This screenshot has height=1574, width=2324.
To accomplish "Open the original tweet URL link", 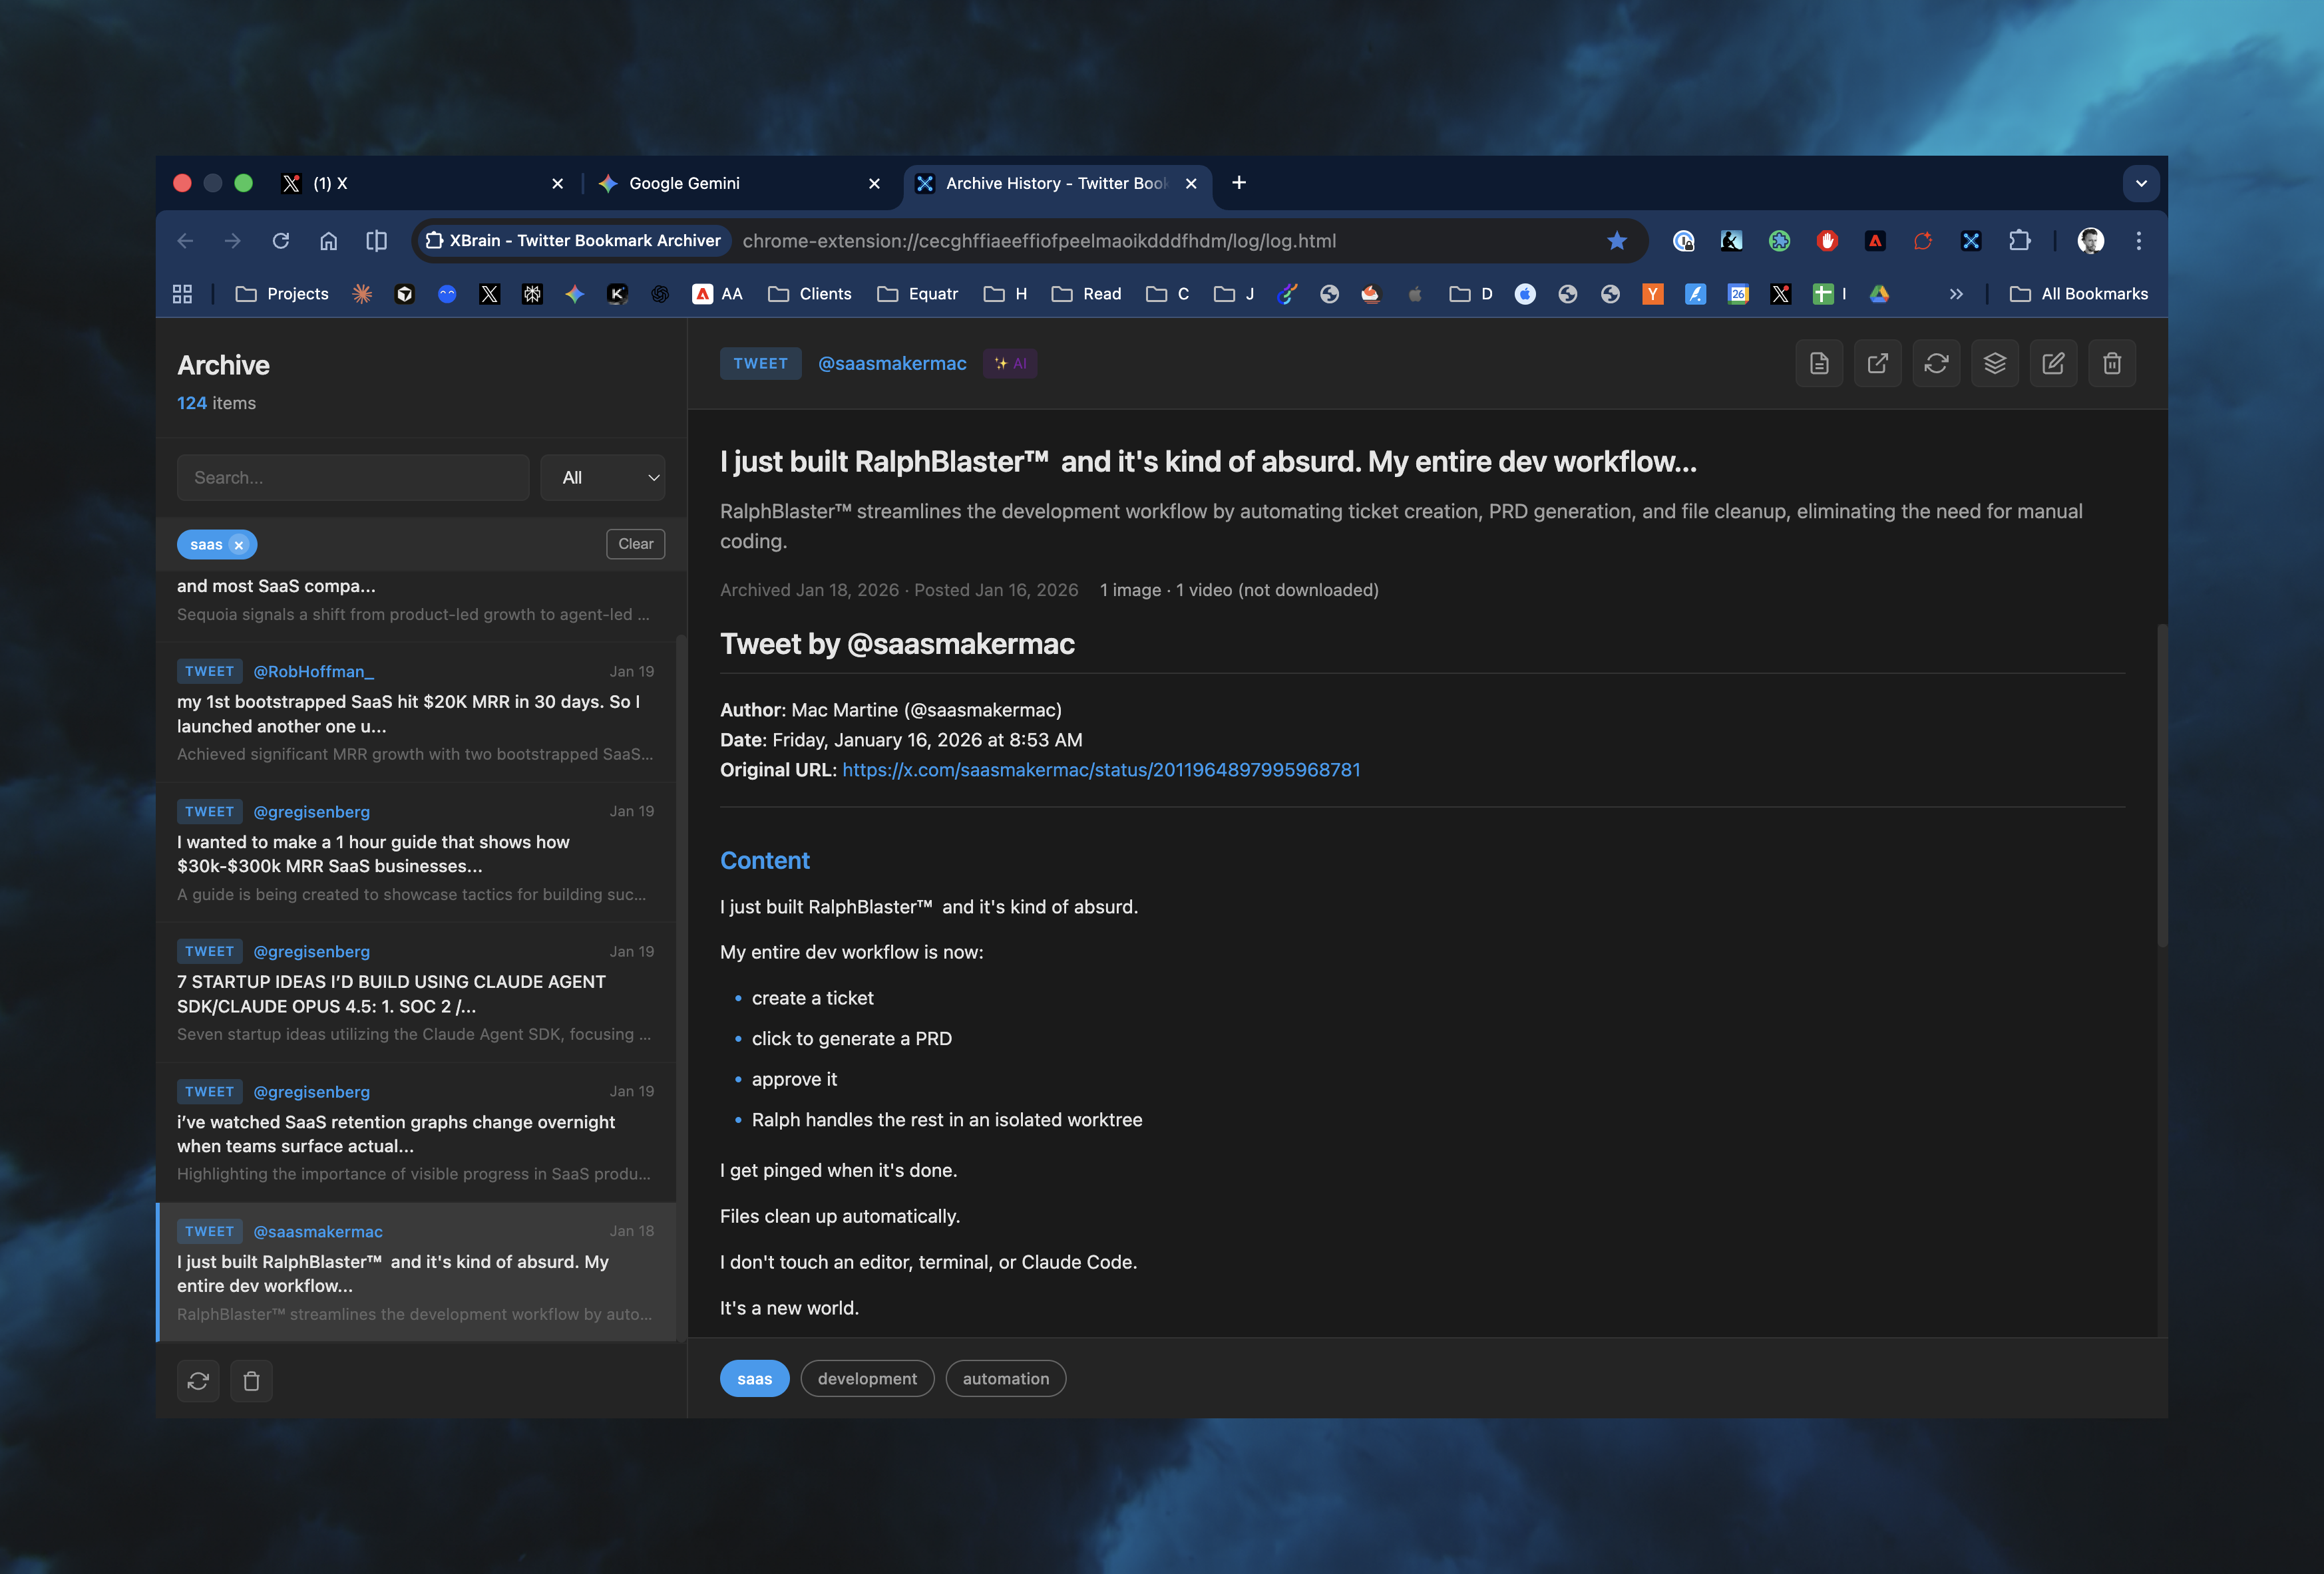I will pos(1100,770).
